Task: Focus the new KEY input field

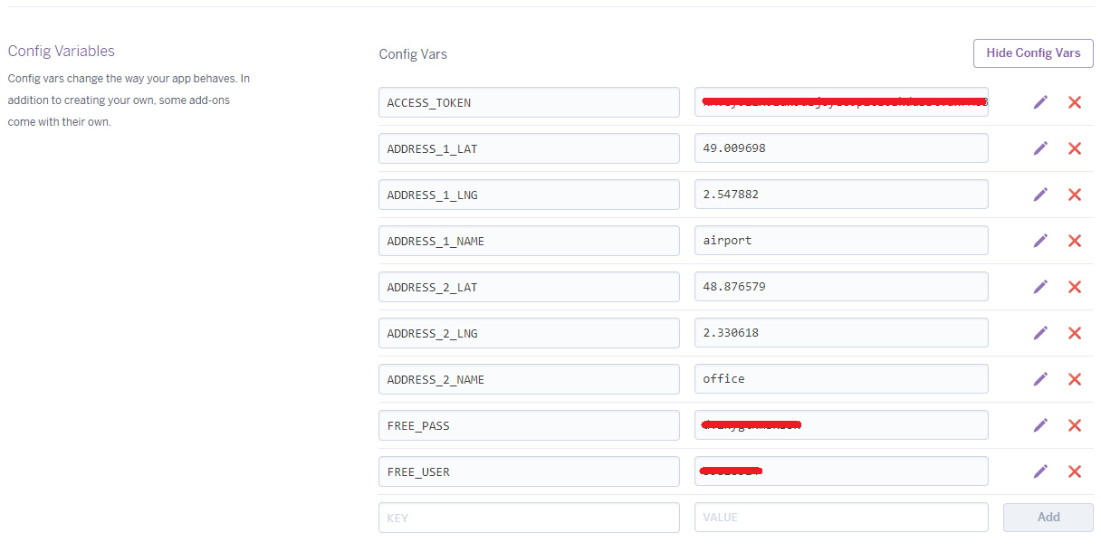Action: [529, 518]
